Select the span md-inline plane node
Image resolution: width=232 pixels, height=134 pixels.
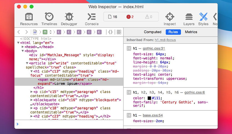pyautogui.click(x=69, y=82)
